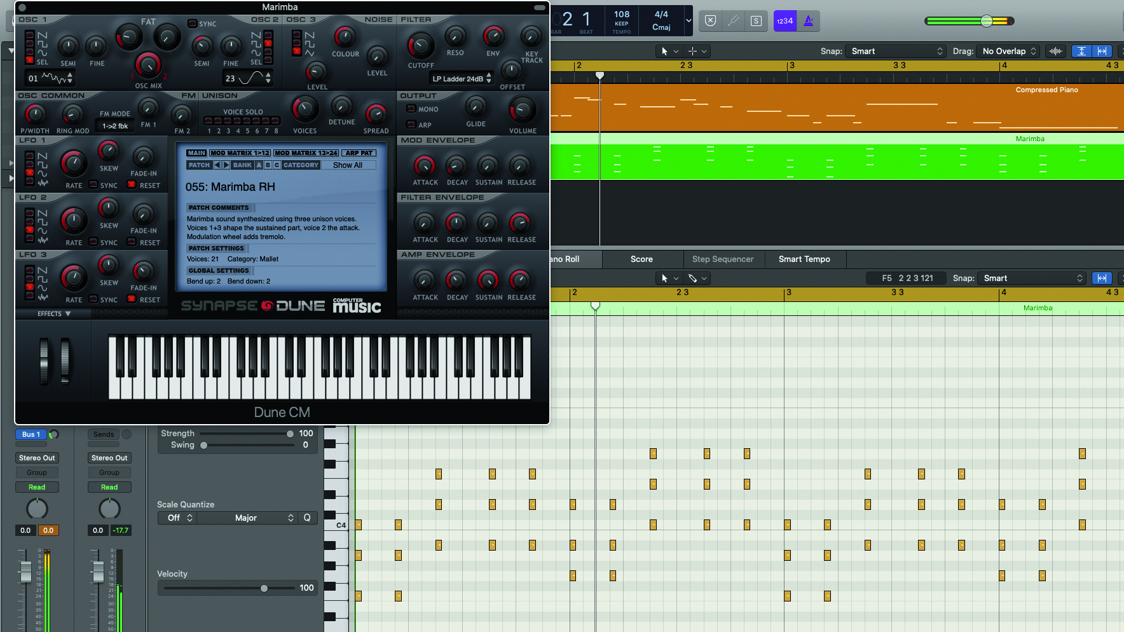Toggle horizontal auto zoom in piano roll toolbar

coord(1102,278)
